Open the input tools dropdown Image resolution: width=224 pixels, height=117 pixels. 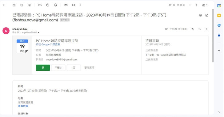coord(205,5)
